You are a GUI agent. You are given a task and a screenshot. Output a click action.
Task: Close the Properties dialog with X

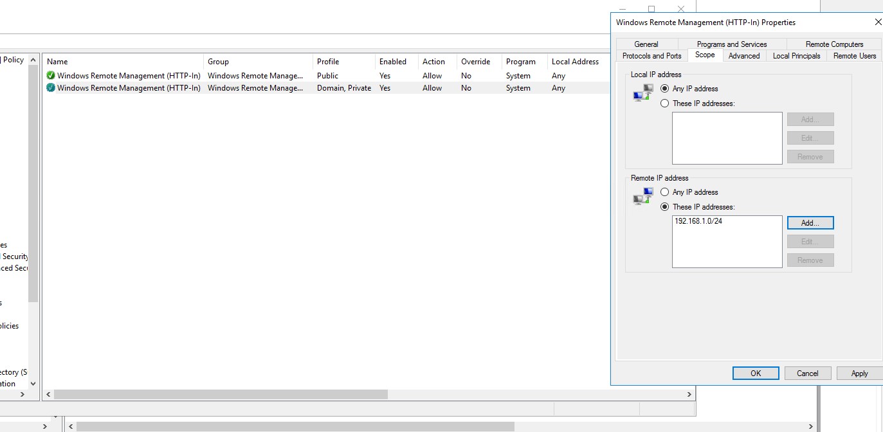[878, 22]
